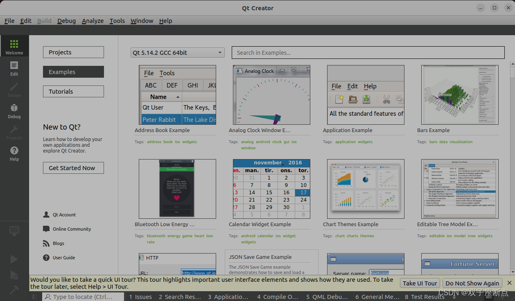Click the JSON Save Game Example title
The image size is (515, 301).
coord(260,257)
